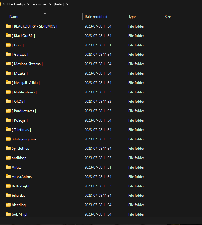The height and width of the screenshot is (225, 202).
Task: Click the [ Telefonas ] folder icon
Action: pyautogui.click(x=8, y=129)
